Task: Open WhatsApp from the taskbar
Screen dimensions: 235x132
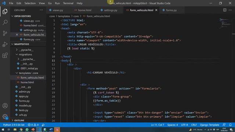Action: click(x=27, y=129)
